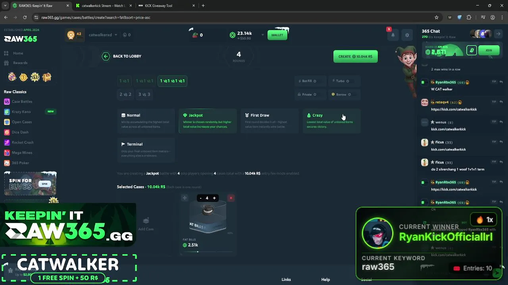Open the spin wheel reward icon
508x285 pixels.
point(12,77)
